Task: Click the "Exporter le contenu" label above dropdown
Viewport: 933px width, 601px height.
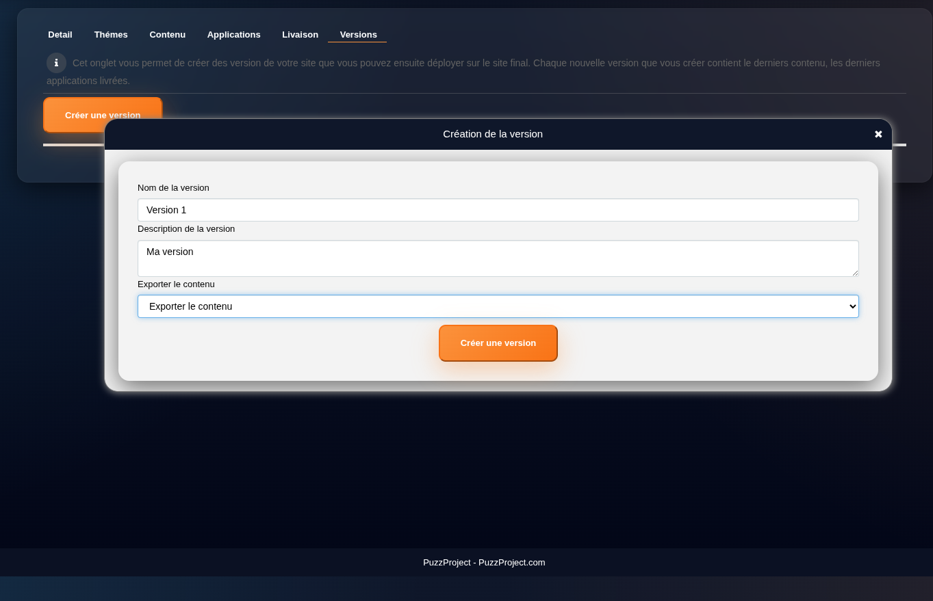Action: point(176,284)
